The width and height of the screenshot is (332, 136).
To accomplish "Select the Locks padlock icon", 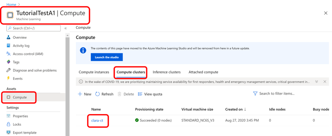I will tap(8, 124).
